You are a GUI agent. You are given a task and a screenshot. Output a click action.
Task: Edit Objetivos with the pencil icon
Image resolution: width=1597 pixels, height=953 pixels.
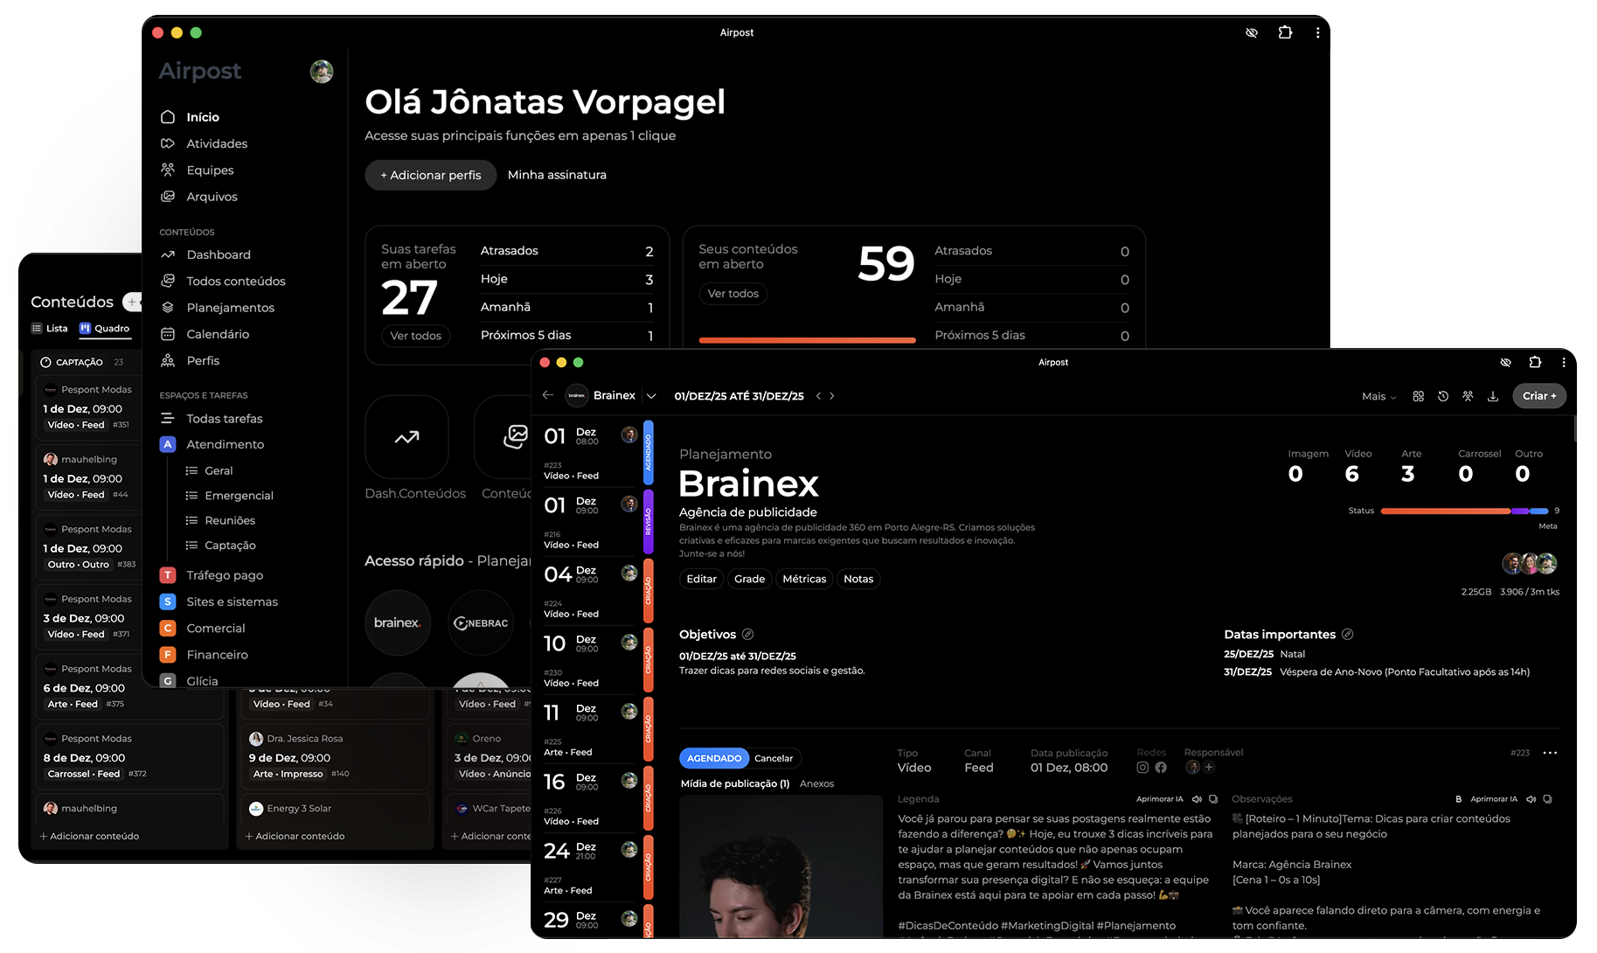pos(748,635)
